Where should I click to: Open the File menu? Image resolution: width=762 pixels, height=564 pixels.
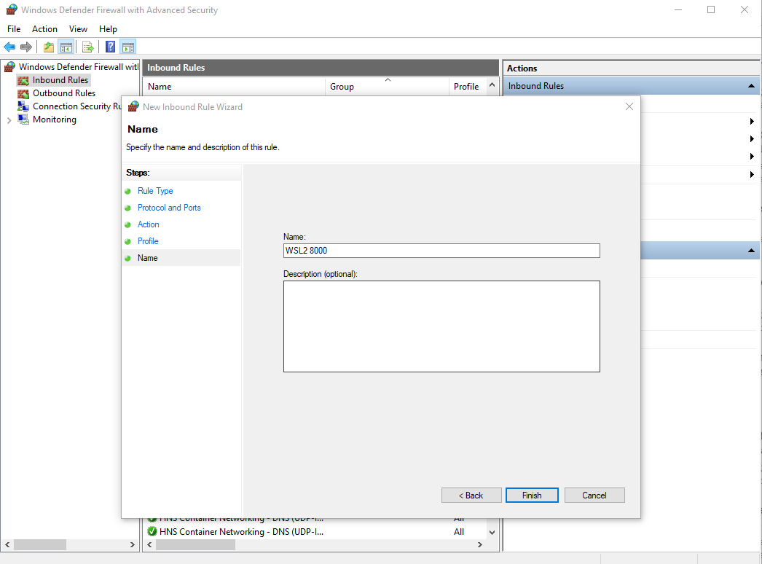14,29
